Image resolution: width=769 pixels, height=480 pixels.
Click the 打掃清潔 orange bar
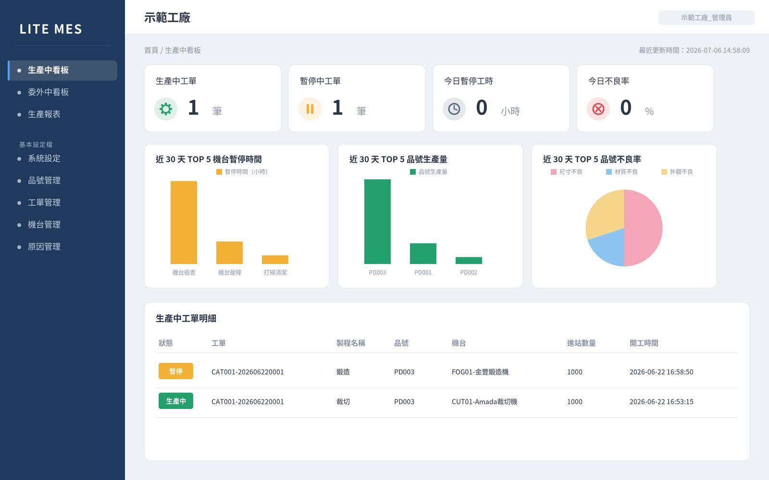point(275,260)
